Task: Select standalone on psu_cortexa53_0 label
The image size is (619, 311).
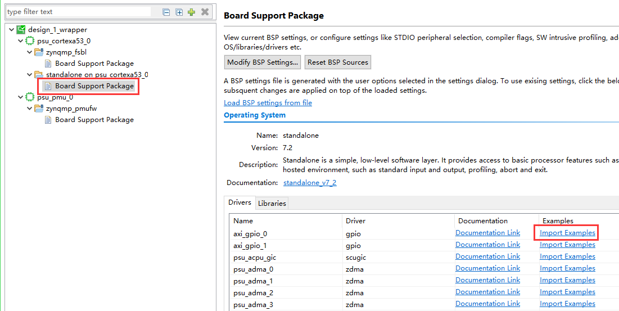Action: coord(97,75)
